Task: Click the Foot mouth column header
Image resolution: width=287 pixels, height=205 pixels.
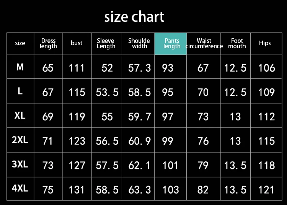Action: pos(237,44)
